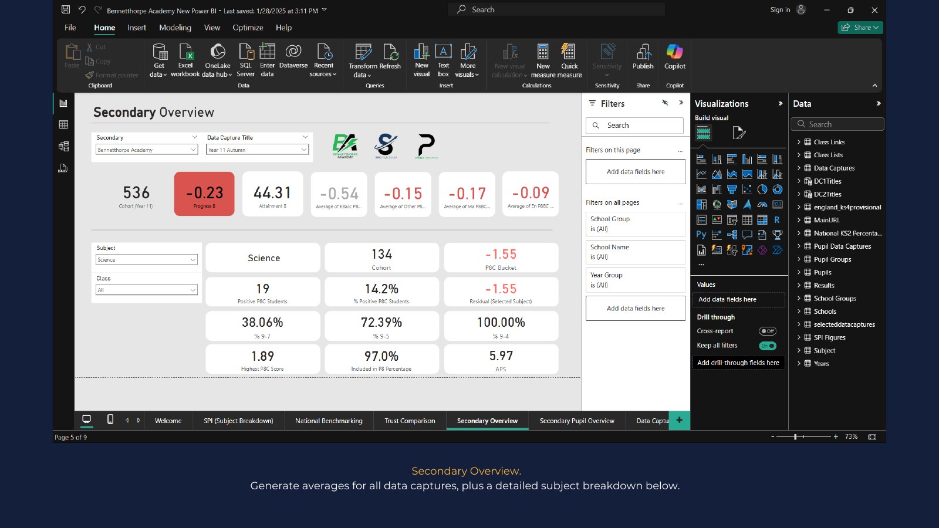
Task: Adjust the zoom slider
Action: point(795,437)
